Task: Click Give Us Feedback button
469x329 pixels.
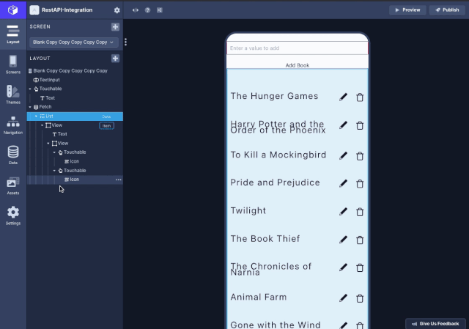Action: (435, 324)
